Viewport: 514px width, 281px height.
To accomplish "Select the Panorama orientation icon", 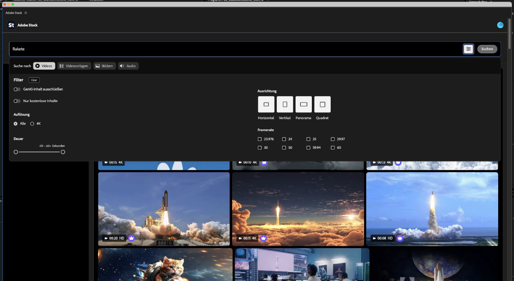I will [304, 104].
